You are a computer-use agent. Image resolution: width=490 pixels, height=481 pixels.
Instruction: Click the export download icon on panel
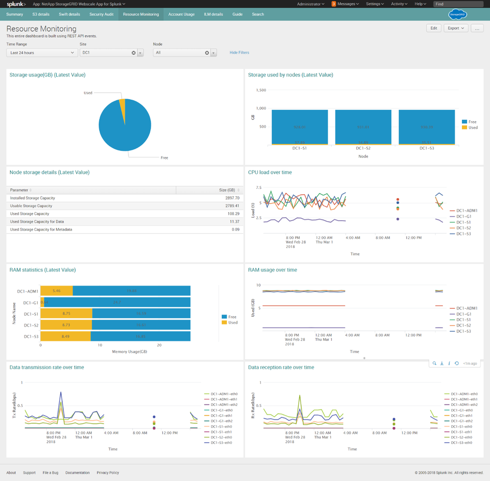click(441, 363)
